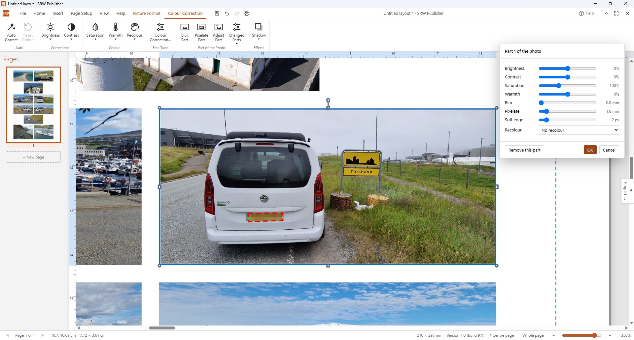This screenshot has width=634, height=340.
Task: Click the Brightness slider in part panel
Action: (x=567, y=69)
